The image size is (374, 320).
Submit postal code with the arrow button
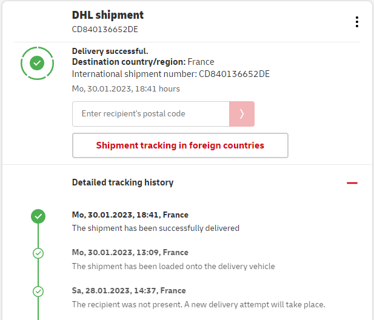241,114
